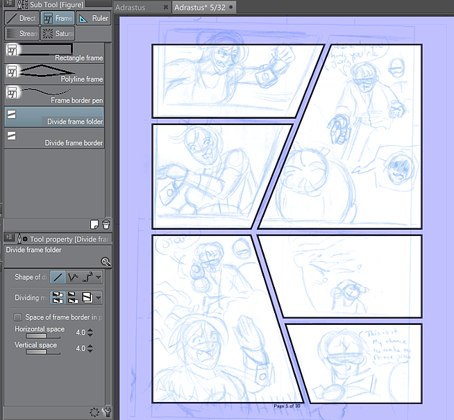Select the Divide frame border sub tool
This screenshot has height=420, width=454.
(x=54, y=137)
